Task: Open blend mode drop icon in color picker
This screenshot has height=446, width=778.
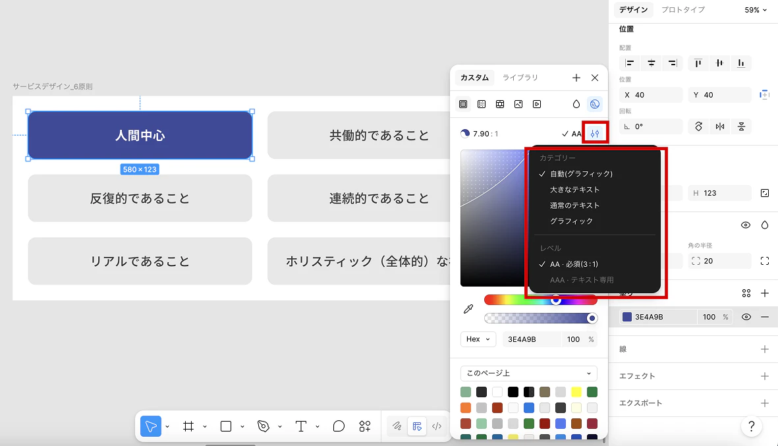Action: [x=576, y=104]
